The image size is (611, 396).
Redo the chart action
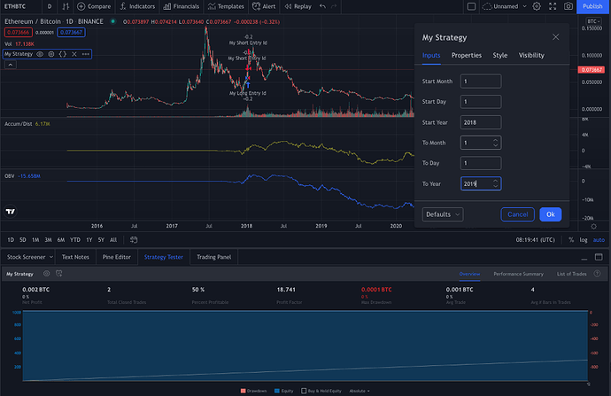tap(334, 6)
